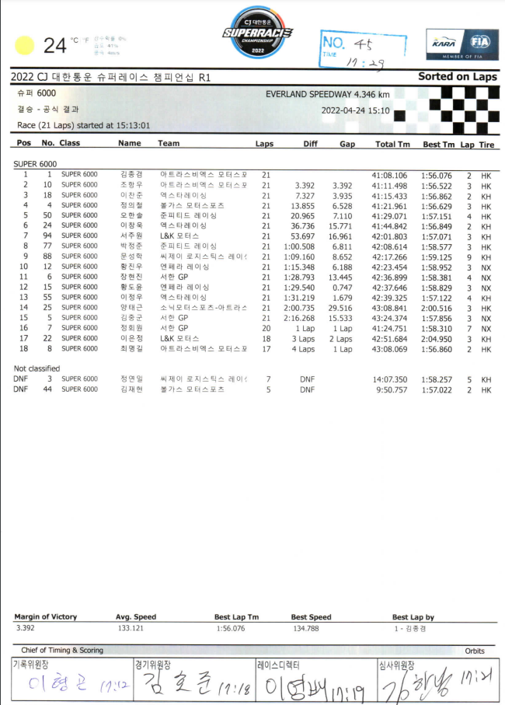
Task: Select the DNF total time 9:50.757
Action: (x=392, y=390)
